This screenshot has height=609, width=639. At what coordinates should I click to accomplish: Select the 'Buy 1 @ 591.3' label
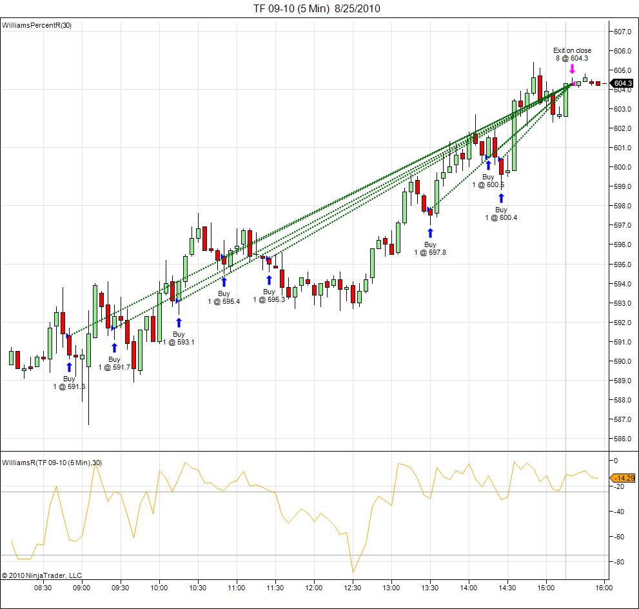(69, 383)
